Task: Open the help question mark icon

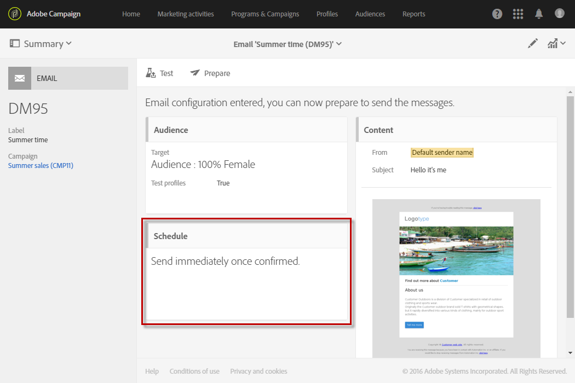Action: pos(497,14)
